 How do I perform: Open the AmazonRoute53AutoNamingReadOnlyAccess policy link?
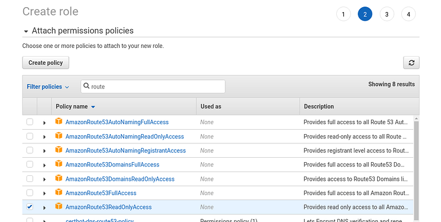125,136
